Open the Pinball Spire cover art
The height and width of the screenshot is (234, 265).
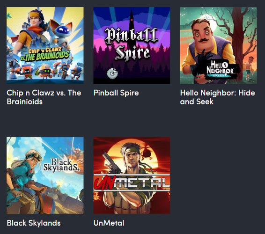click(x=132, y=45)
